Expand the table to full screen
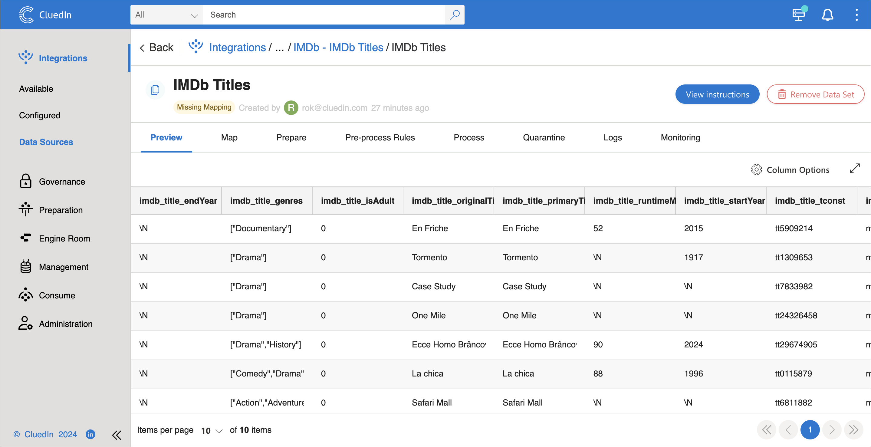This screenshot has width=871, height=447. click(x=855, y=168)
